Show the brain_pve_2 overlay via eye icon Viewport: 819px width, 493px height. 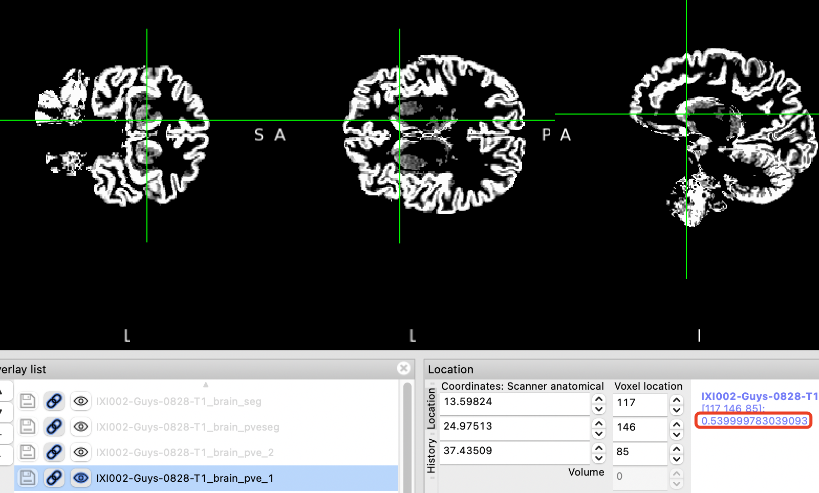81,452
